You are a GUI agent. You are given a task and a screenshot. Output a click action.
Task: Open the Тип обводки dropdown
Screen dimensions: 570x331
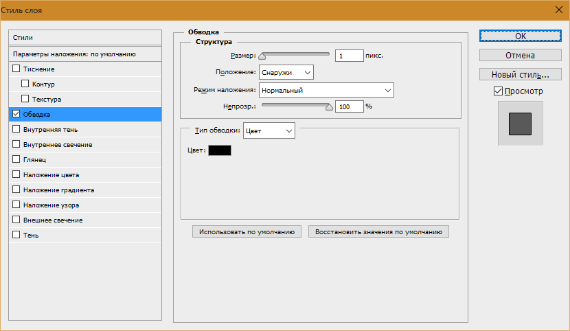point(269,130)
